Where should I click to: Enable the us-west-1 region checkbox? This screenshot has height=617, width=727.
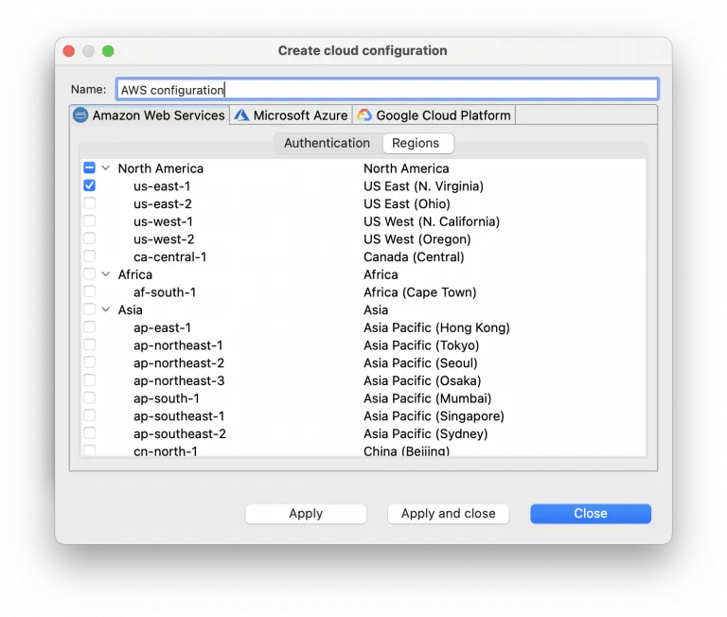tap(90, 220)
